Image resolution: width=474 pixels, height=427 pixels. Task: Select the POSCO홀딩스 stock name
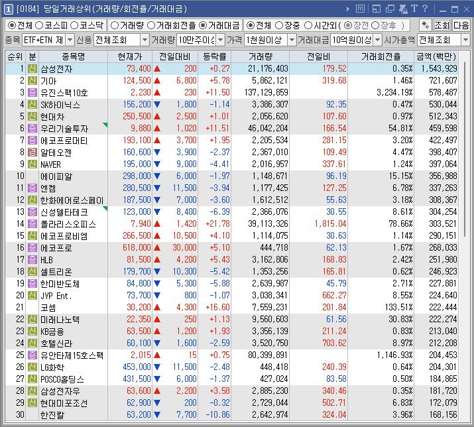tap(62, 379)
